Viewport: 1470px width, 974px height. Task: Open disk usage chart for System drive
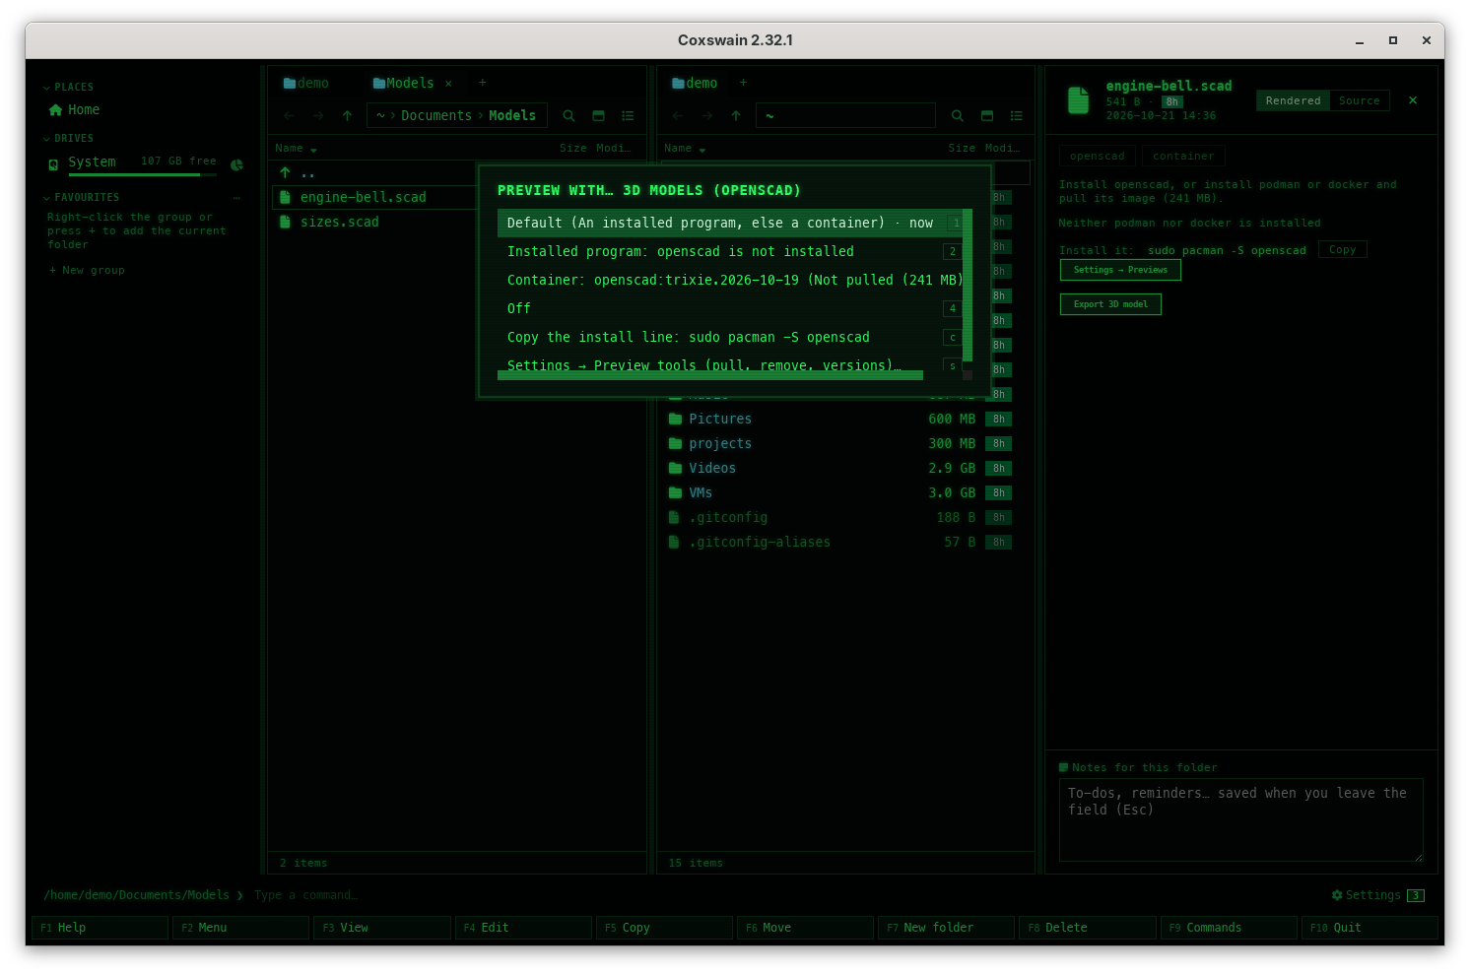tap(236, 164)
